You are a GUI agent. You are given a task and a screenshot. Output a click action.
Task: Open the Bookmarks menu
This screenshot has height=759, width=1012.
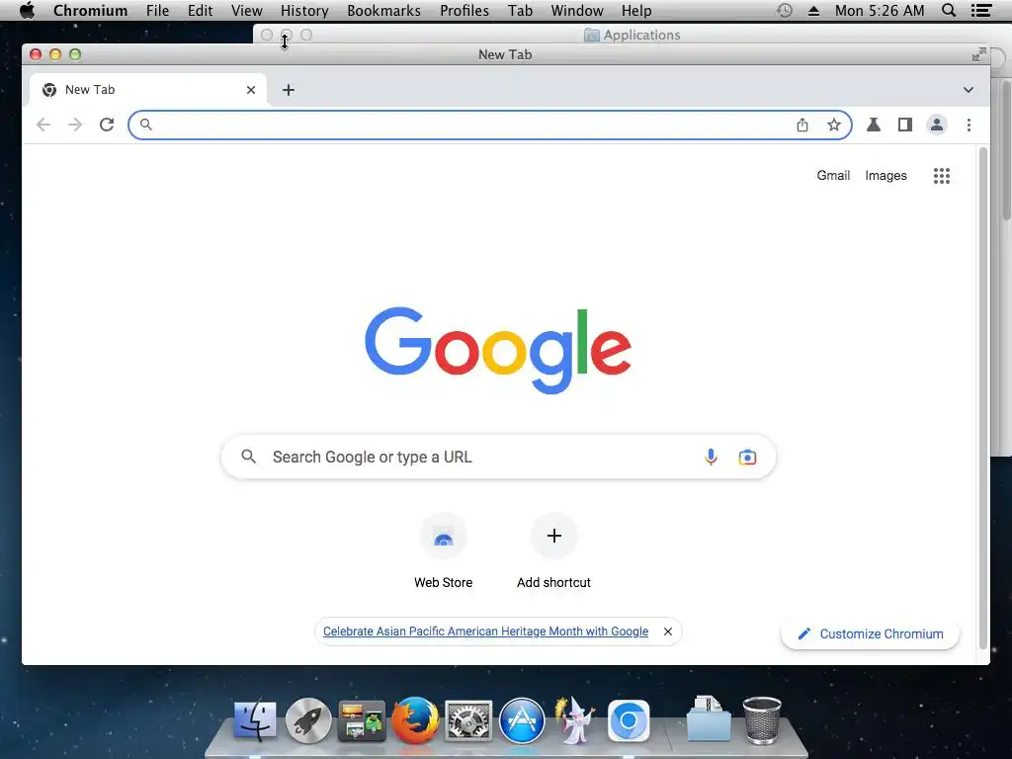pos(383,10)
